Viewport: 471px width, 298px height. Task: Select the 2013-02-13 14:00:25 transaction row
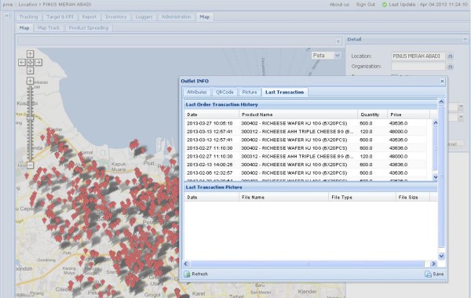(x=305, y=165)
